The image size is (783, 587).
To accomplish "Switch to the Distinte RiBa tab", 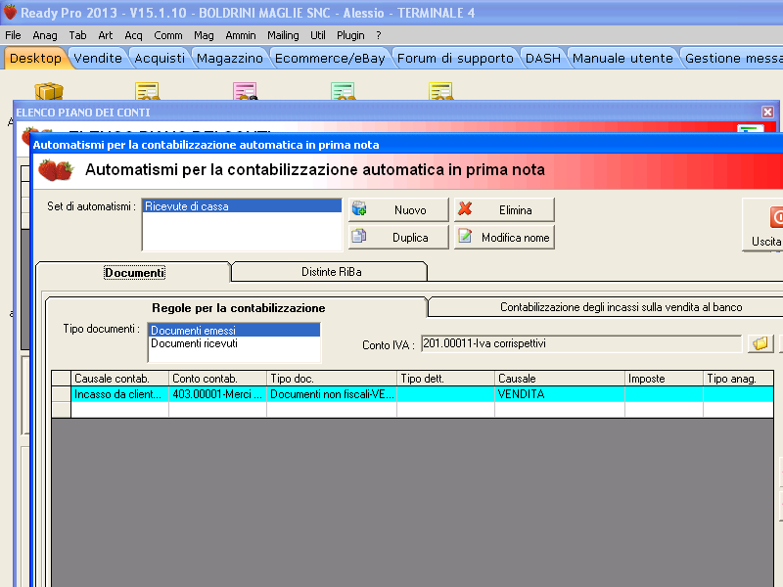I will click(331, 272).
